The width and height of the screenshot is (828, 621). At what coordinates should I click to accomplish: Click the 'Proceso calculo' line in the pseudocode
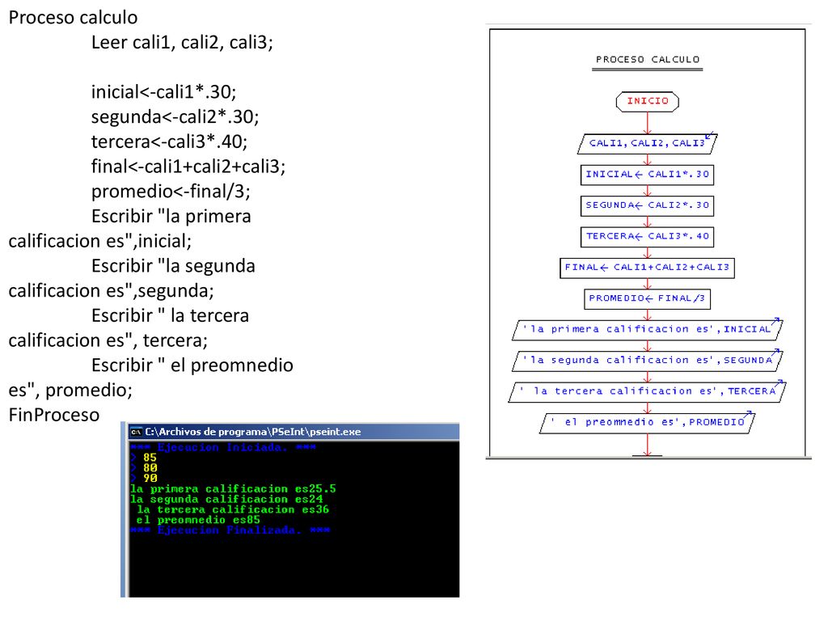tap(74, 18)
